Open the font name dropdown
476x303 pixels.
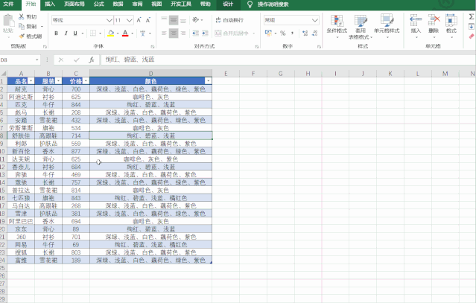click(110, 20)
